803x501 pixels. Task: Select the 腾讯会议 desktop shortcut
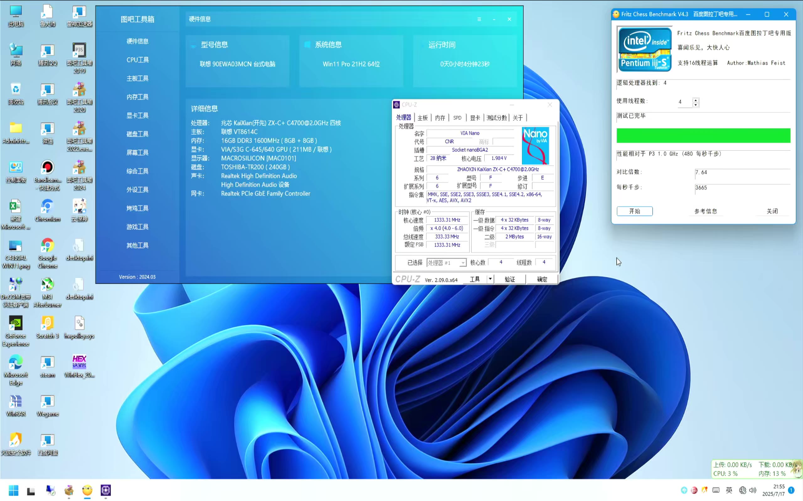pos(47,94)
